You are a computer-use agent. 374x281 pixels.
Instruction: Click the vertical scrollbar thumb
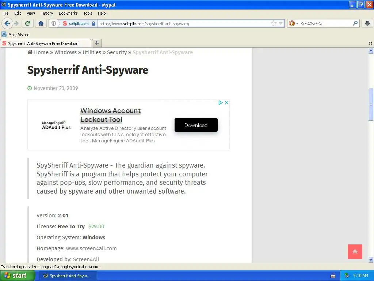coord(371,104)
